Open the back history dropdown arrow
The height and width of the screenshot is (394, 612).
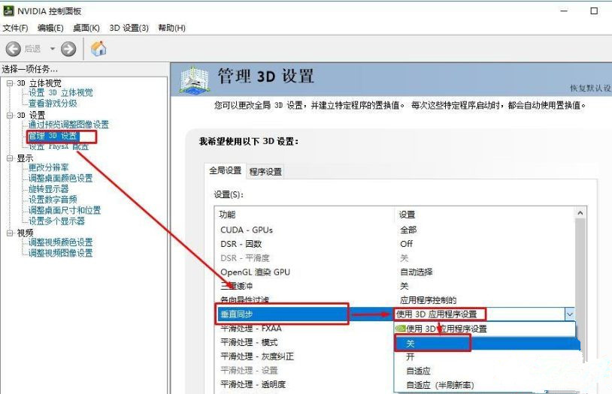pos(53,49)
